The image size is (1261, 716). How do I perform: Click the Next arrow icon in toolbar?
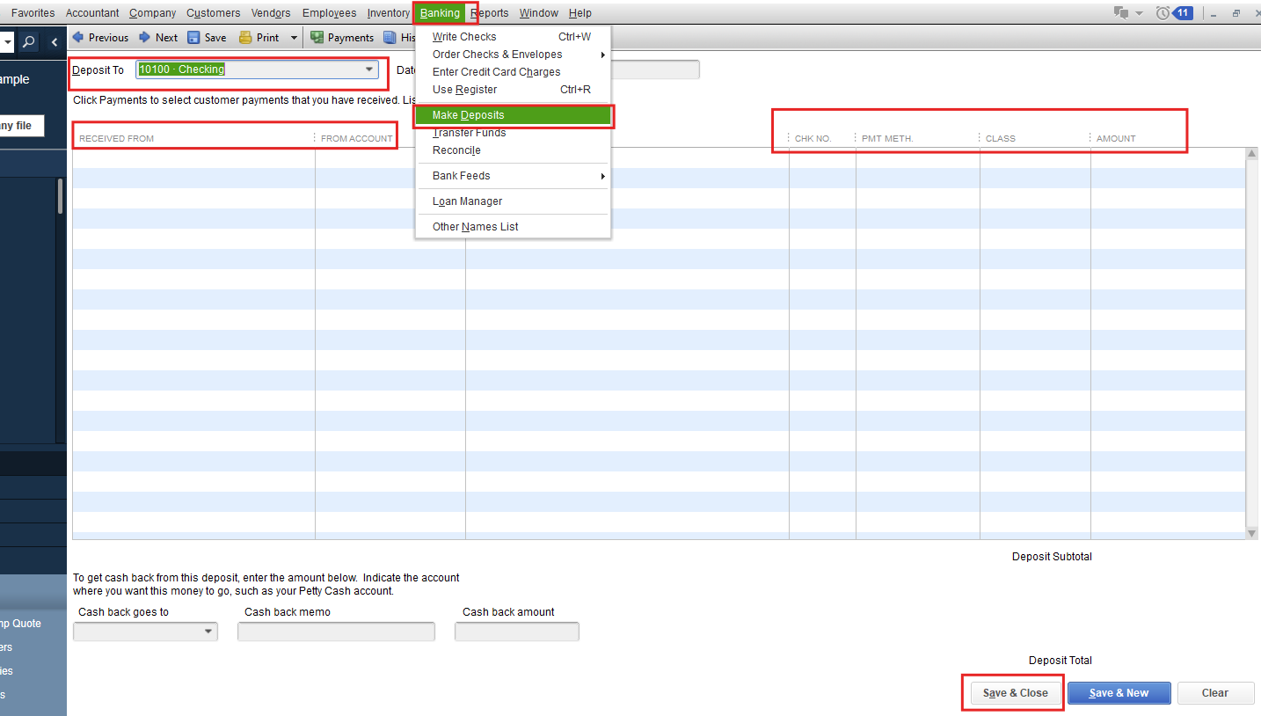[x=144, y=38]
